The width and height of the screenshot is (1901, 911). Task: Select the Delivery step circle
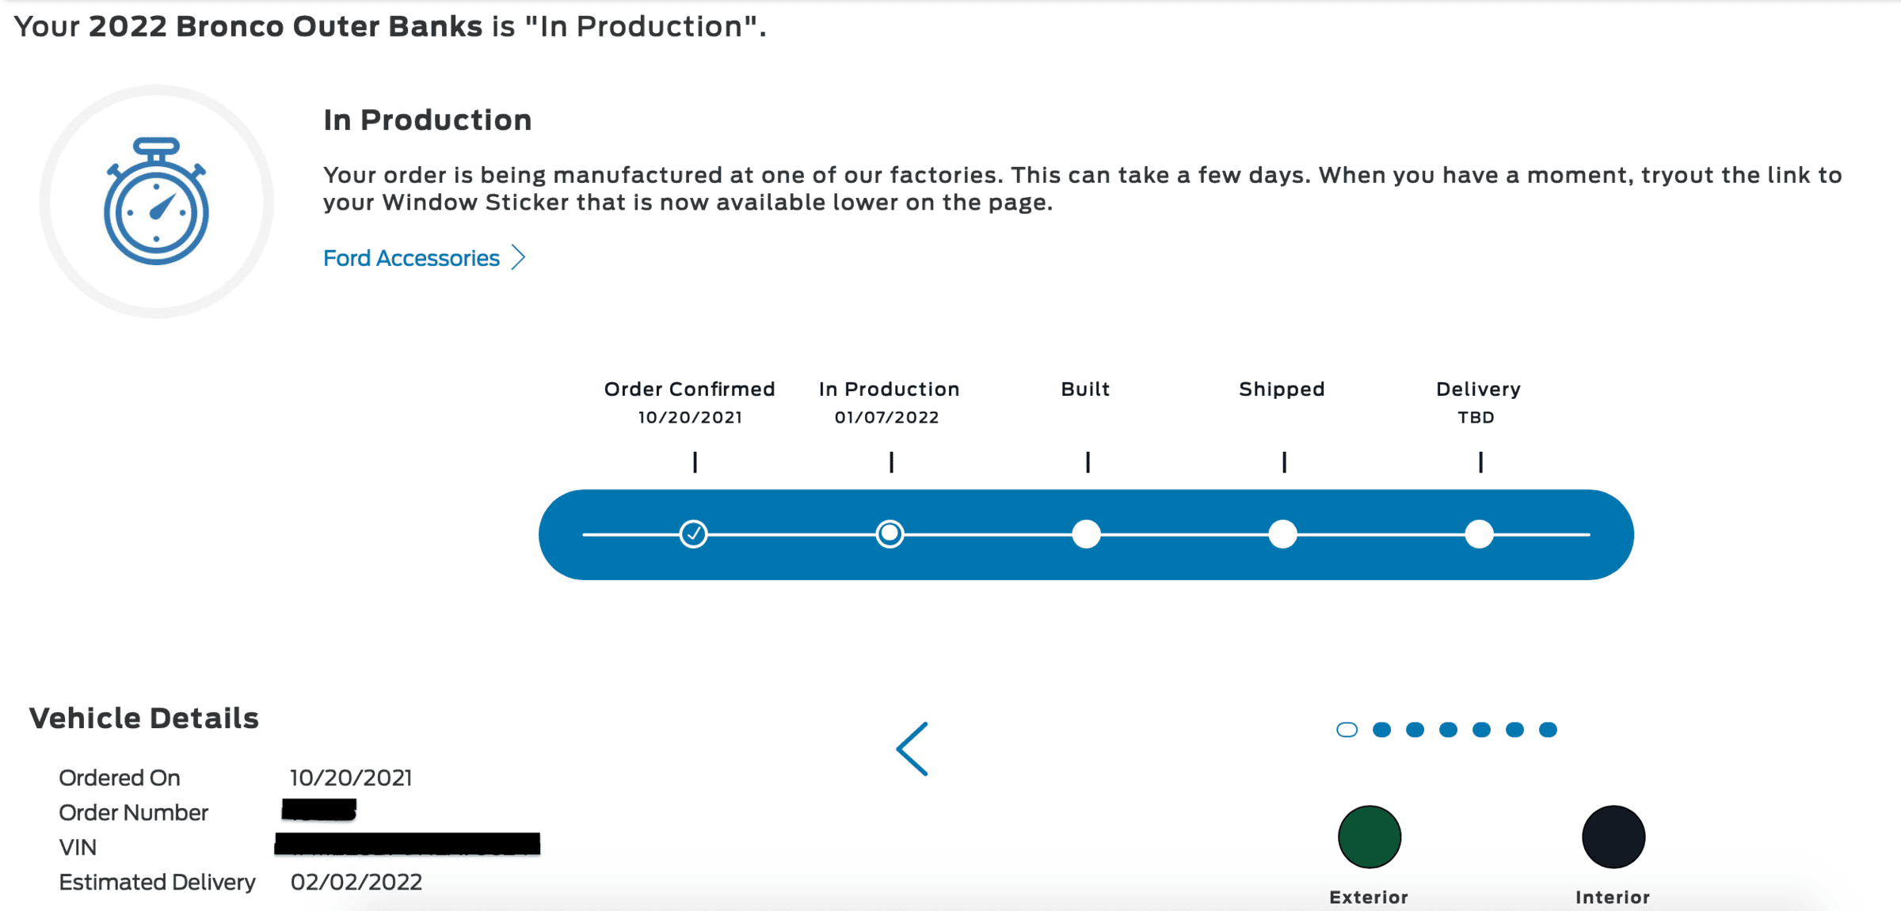[x=1480, y=534]
